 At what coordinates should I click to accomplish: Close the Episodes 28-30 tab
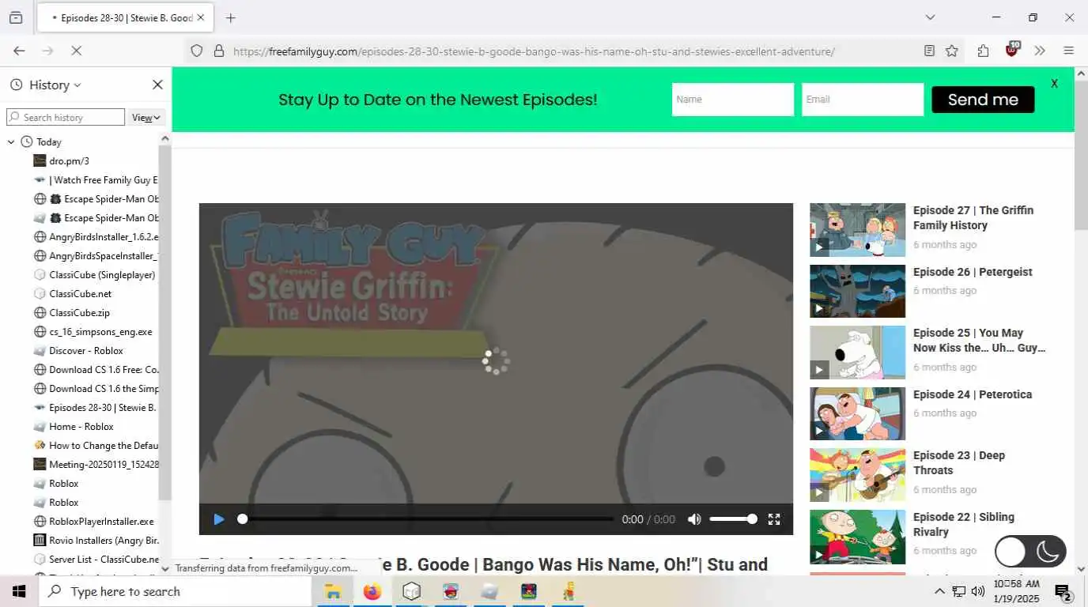(200, 17)
